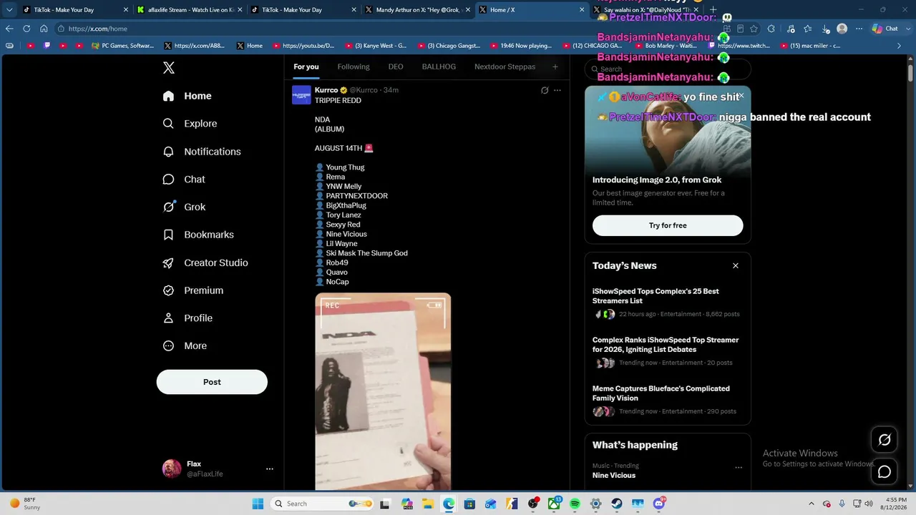Open the Kanye West bookmark
The width and height of the screenshot is (916, 515).
click(x=376, y=46)
